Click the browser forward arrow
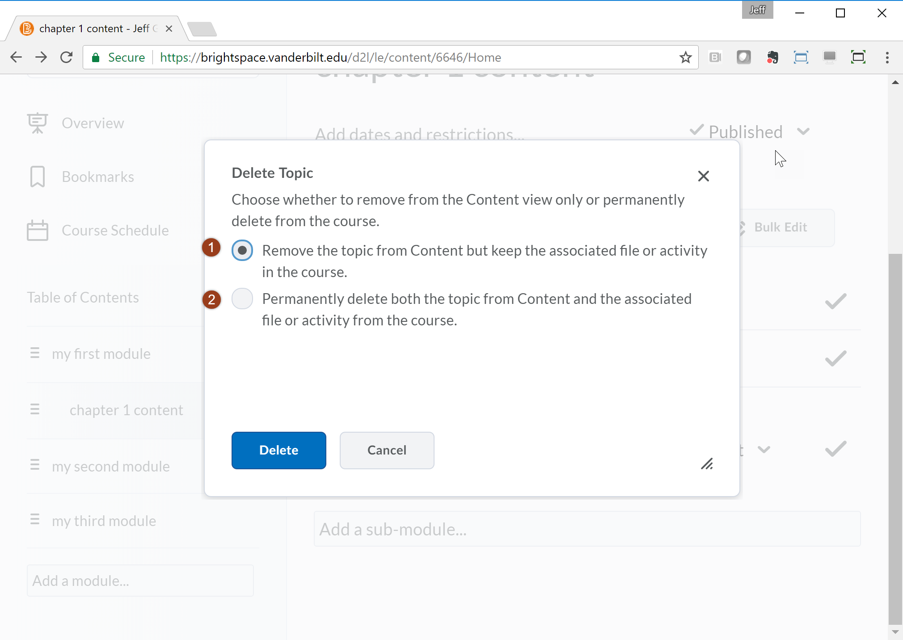 coord(41,57)
